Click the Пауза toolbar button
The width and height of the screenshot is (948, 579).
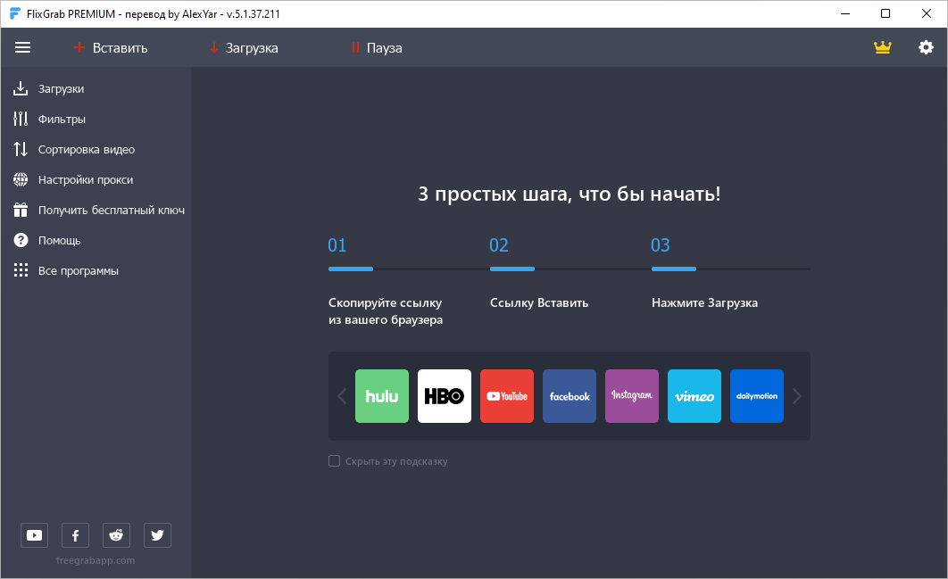[x=376, y=48]
